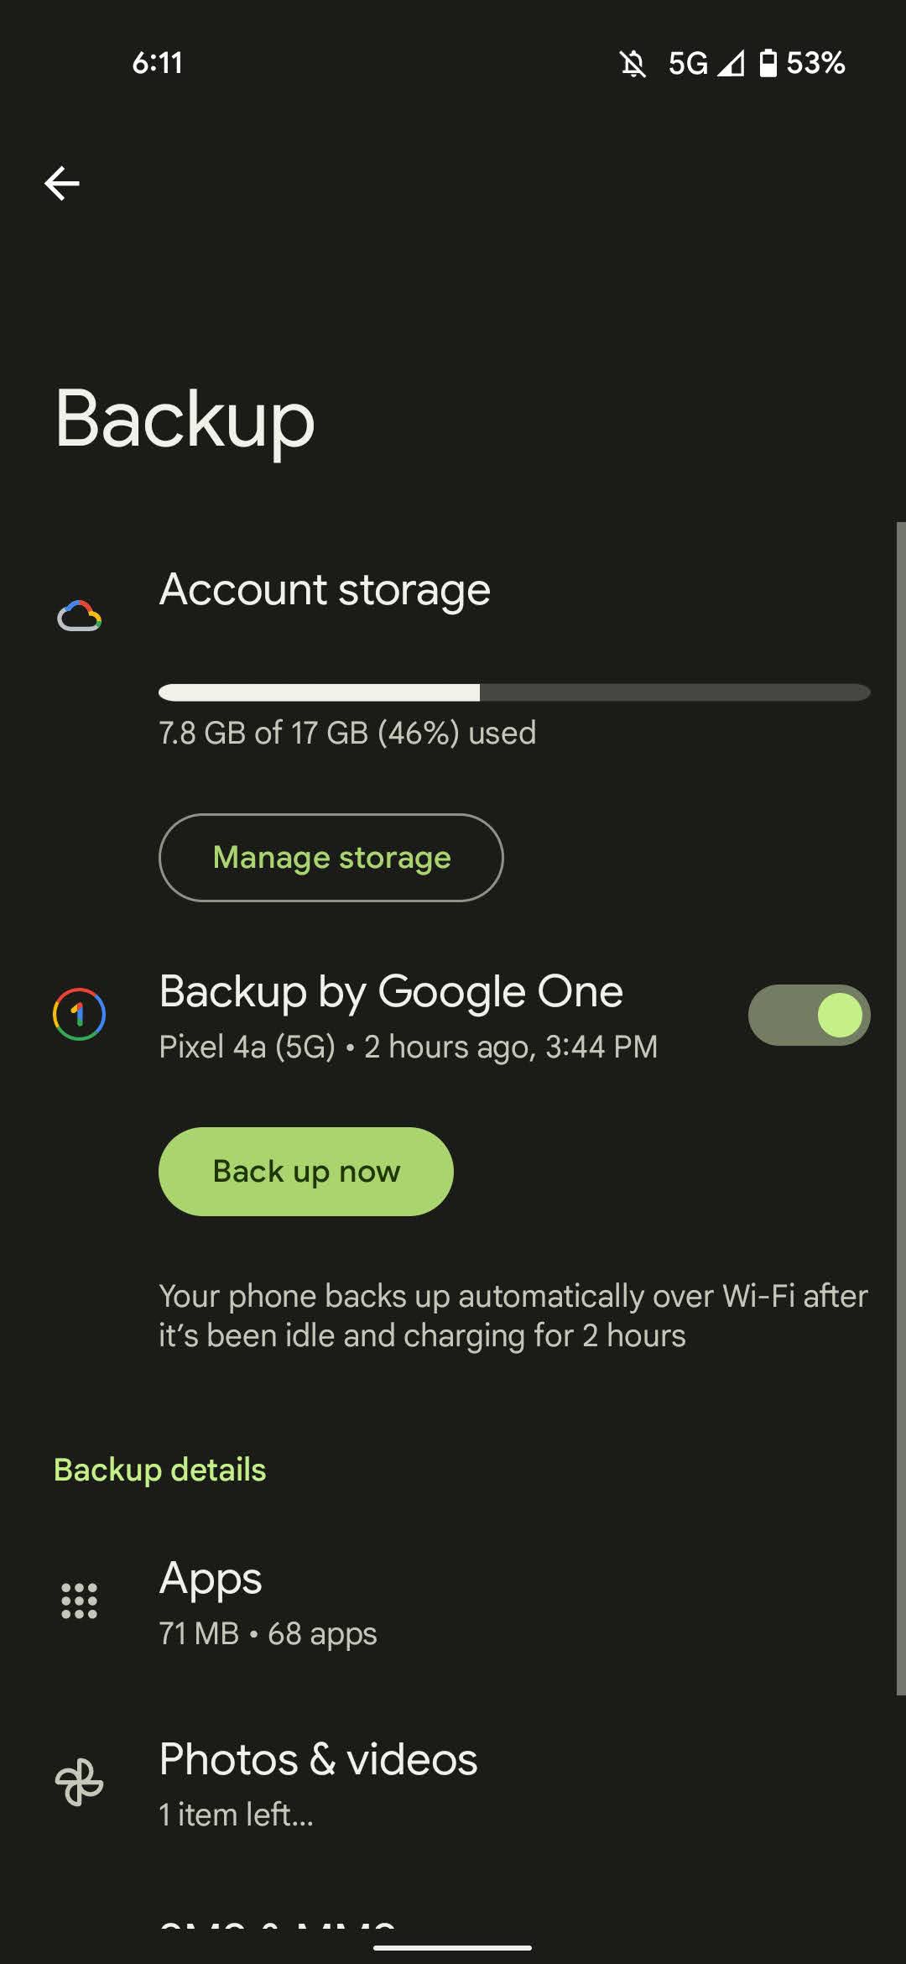Turn off automatic Google One backup
The height and width of the screenshot is (1964, 906).
(807, 1014)
